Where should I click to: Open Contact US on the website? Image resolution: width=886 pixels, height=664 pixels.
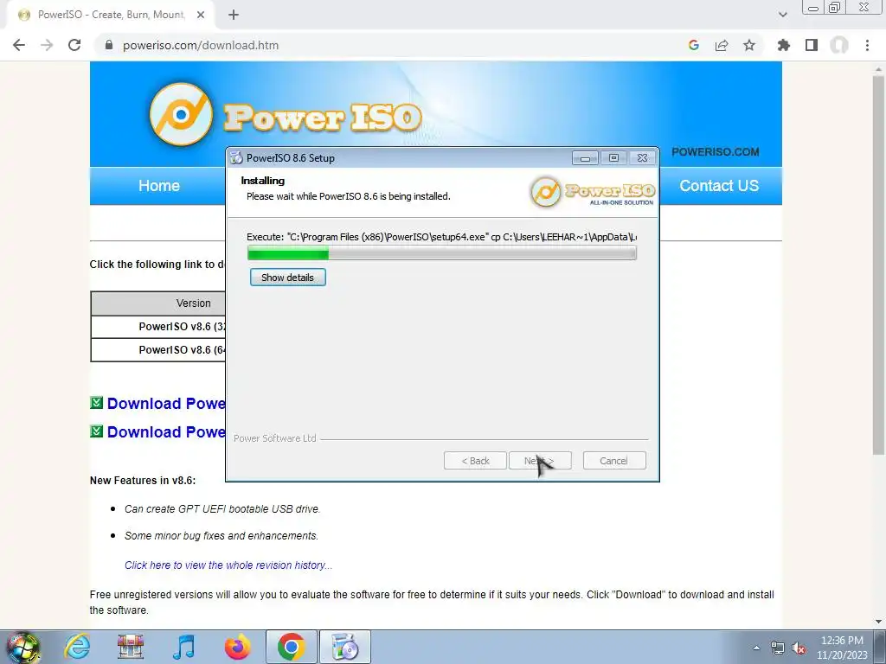pyautogui.click(x=719, y=186)
